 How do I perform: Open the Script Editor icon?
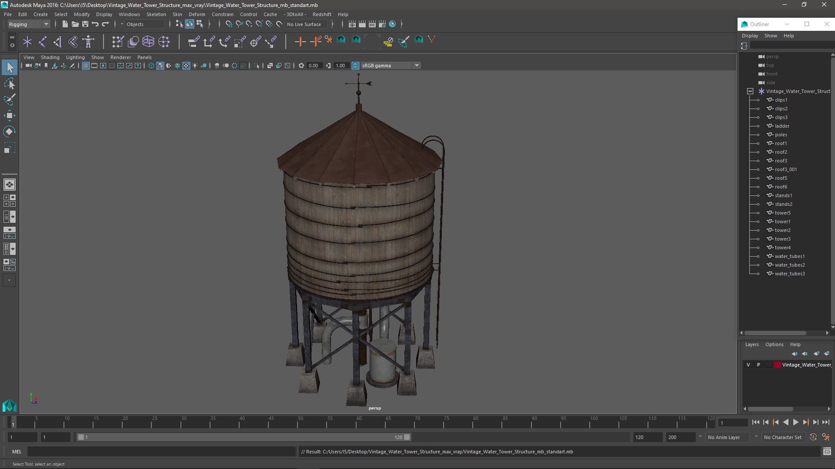pyautogui.click(x=827, y=452)
